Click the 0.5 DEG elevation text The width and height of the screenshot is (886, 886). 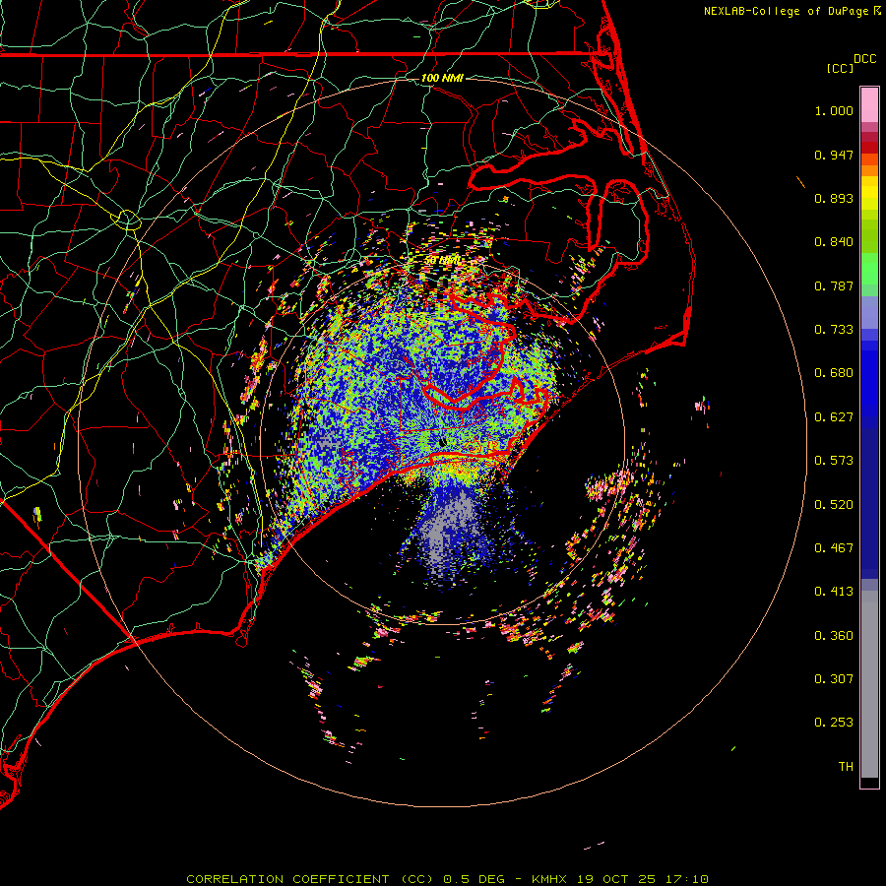pyautogui.click(x=474, y=879)
